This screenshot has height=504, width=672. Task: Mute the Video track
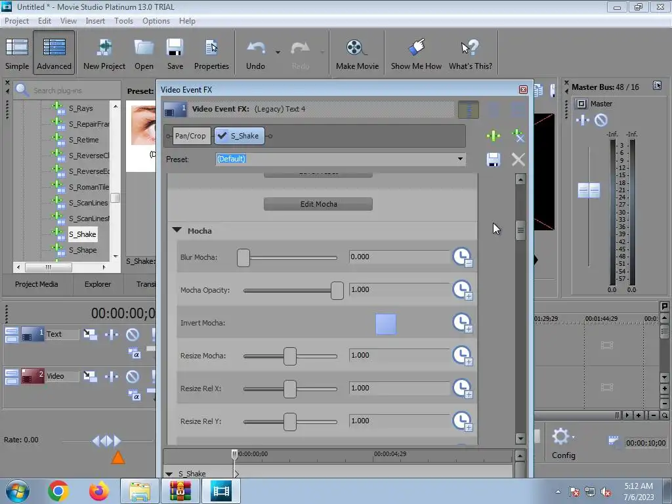[x=133, y=376]
